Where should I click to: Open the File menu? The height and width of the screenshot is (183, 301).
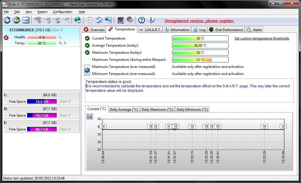(x=6, y=12)
